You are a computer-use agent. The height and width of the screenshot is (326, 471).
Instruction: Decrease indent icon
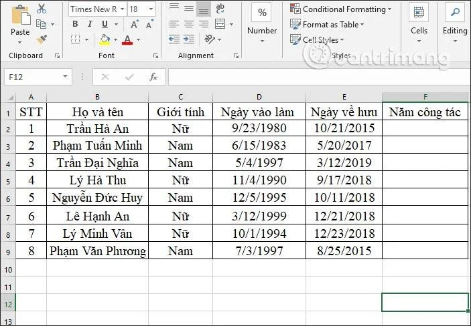point(174,39)
